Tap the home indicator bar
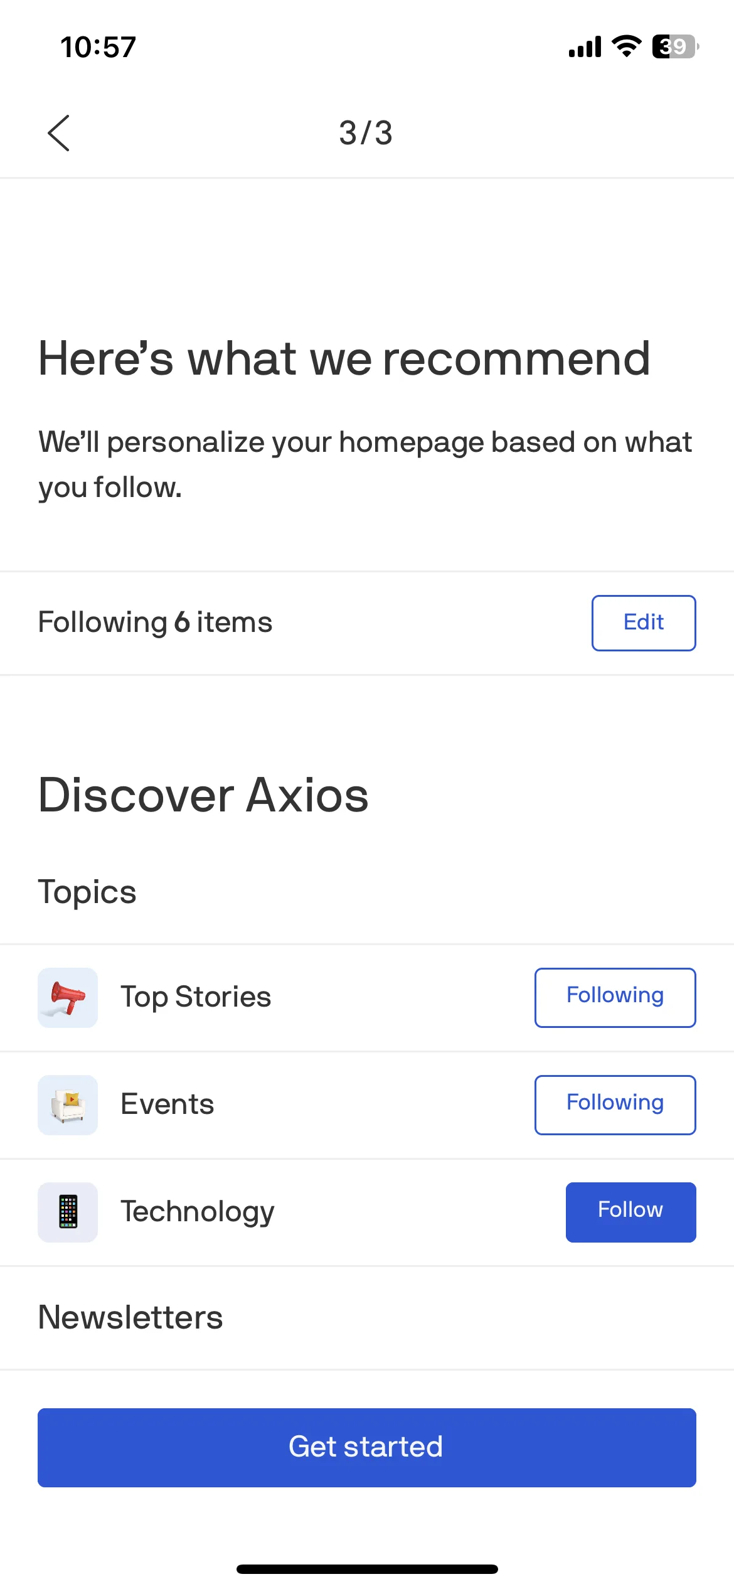 pos(367,1569)
